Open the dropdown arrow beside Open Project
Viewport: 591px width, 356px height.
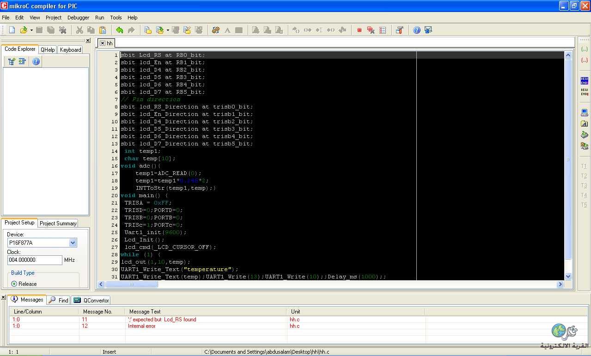168,30
